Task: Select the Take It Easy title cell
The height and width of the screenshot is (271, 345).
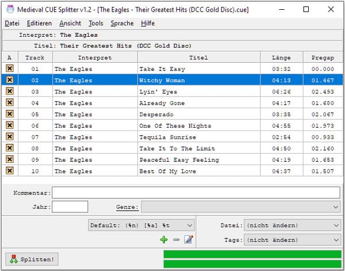Action: pos(199,68)
